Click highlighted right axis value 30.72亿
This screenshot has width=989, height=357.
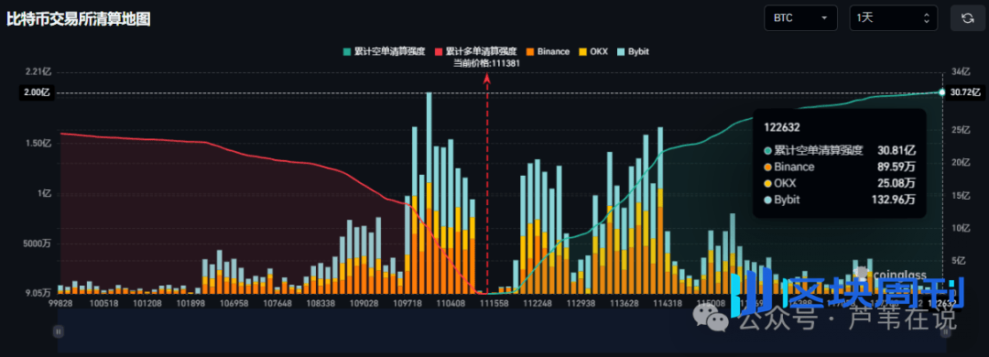point(966,92)
